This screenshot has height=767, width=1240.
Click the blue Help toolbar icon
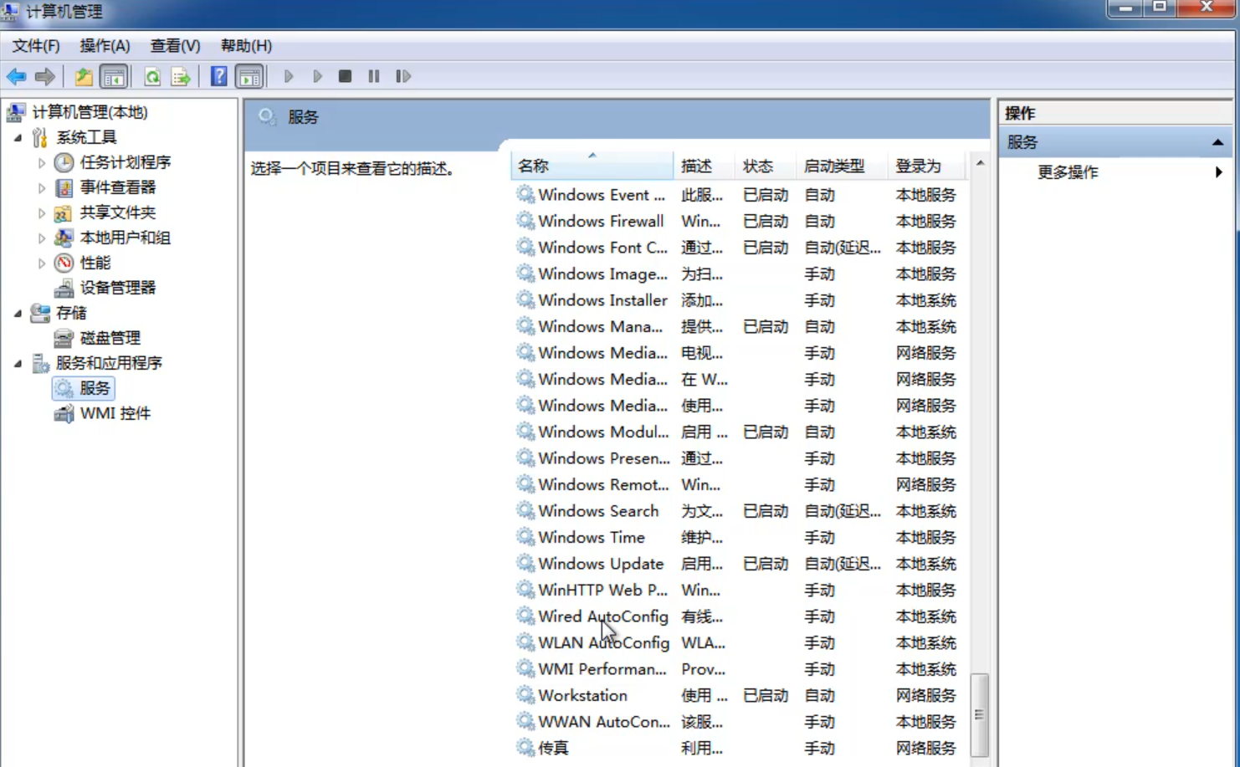[218, 77]
